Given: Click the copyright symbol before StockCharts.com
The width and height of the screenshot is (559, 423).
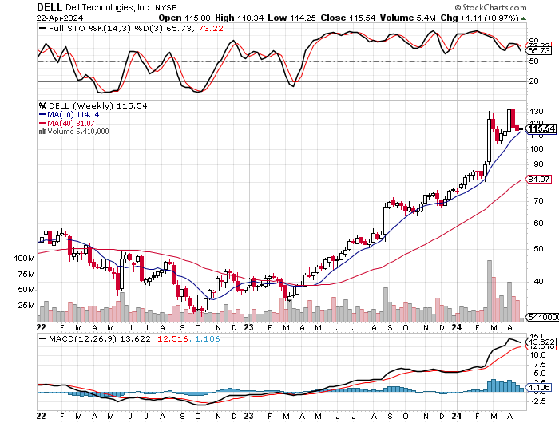Looking at the screenshot, I should point(458,7).
